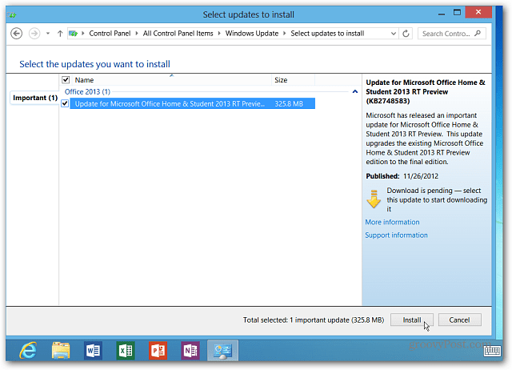Open Internet Explorer from taskbar
The width and height of the screenshot is (512, 370).
click(x=29, y=351)
